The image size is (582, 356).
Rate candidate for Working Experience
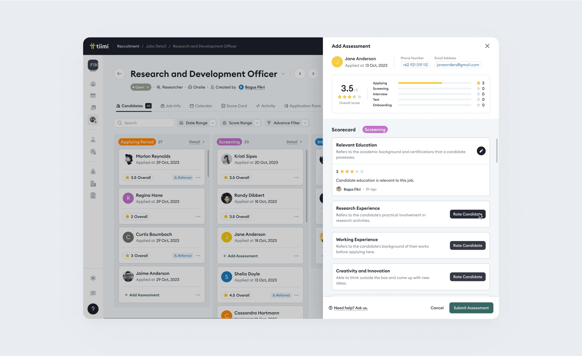tap(467, 245)
